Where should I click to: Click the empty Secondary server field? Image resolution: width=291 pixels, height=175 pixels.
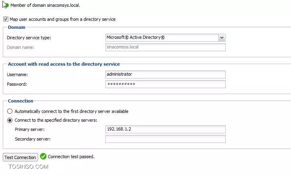pyautogui.click(x=166, y=139)
